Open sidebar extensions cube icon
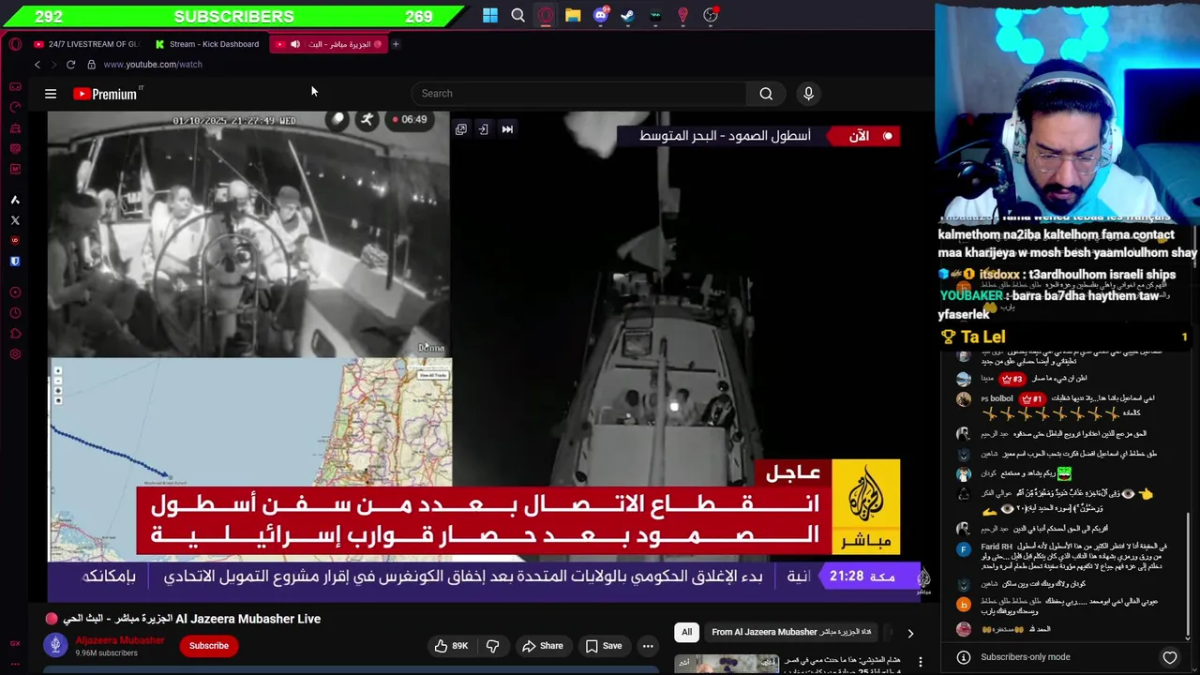Viewport: 1200px width, 675px height. (15, 334)
